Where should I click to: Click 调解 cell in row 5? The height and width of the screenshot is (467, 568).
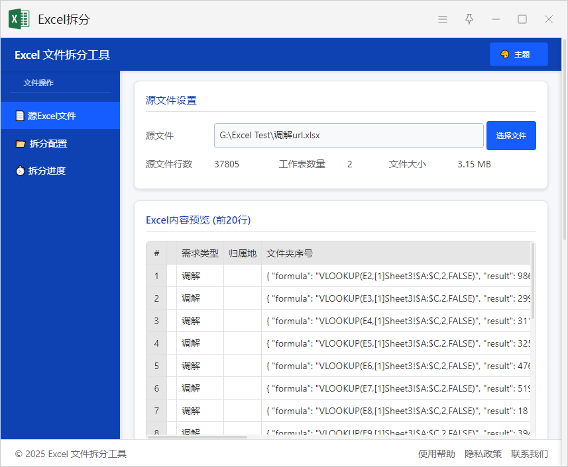coord(200,366)
